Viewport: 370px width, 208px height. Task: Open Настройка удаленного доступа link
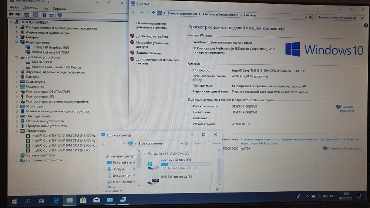point(153,45)
